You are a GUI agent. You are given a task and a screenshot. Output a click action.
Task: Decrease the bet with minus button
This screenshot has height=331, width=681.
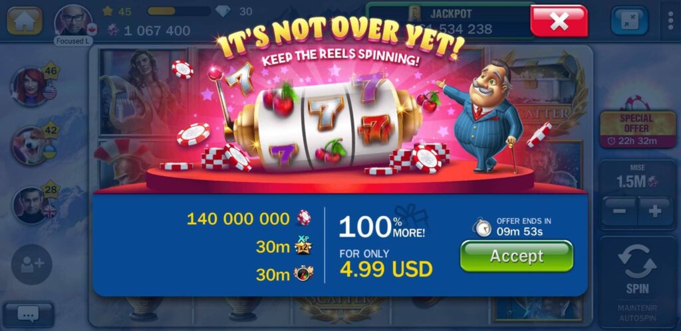(619, 211)
